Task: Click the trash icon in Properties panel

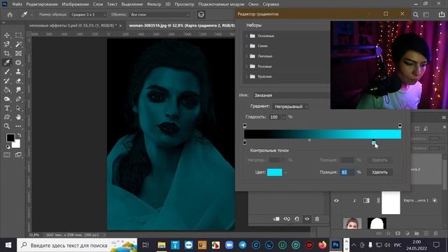Action: [317, 219]
